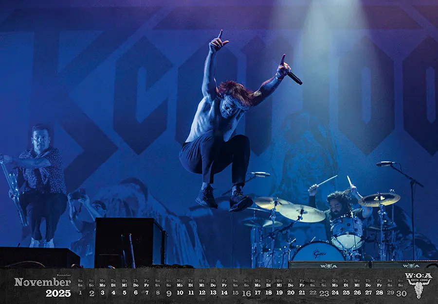The width and height of the screenshot is (438, 304).
Task: Select date 5 in the calendar strip
Action: pos(125,292)
